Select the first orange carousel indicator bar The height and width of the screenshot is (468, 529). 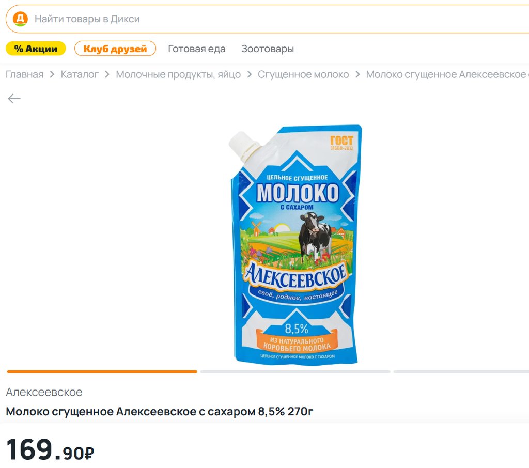coord(102,371)
